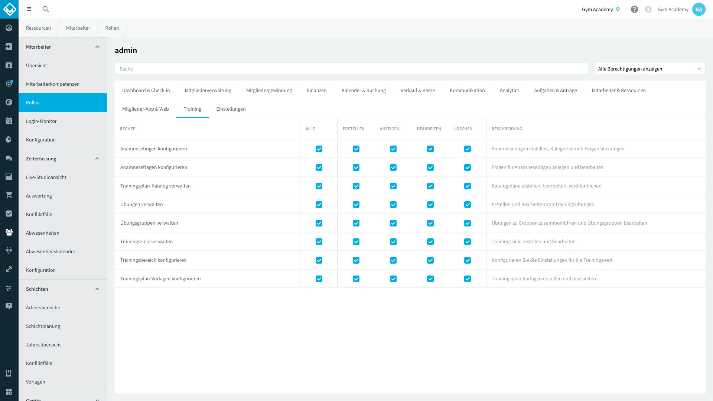Switch to the Dashboard & Check-in tab
The width and height of the screenshot is (713, 401).
(146, 90)
